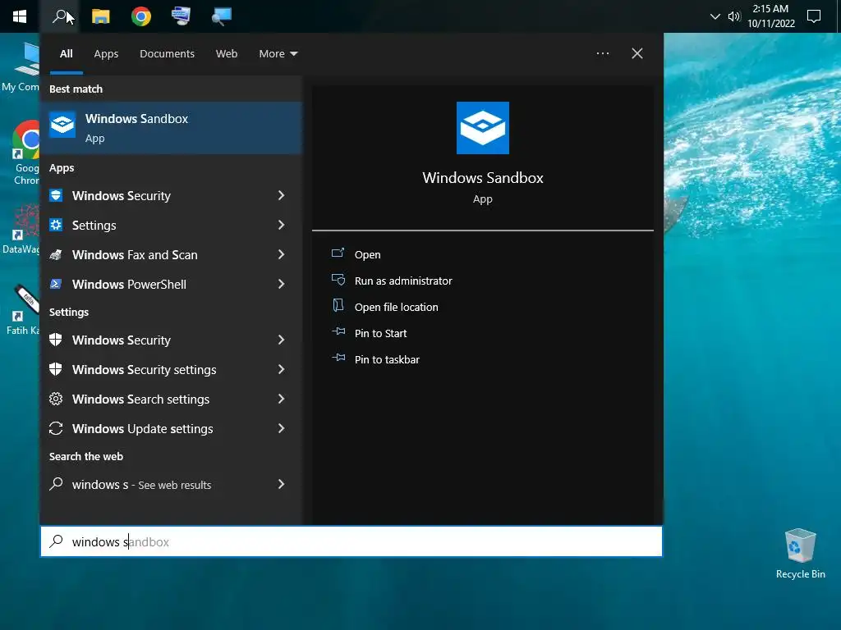Click the search box containing 'windows s'

(352, 541)
